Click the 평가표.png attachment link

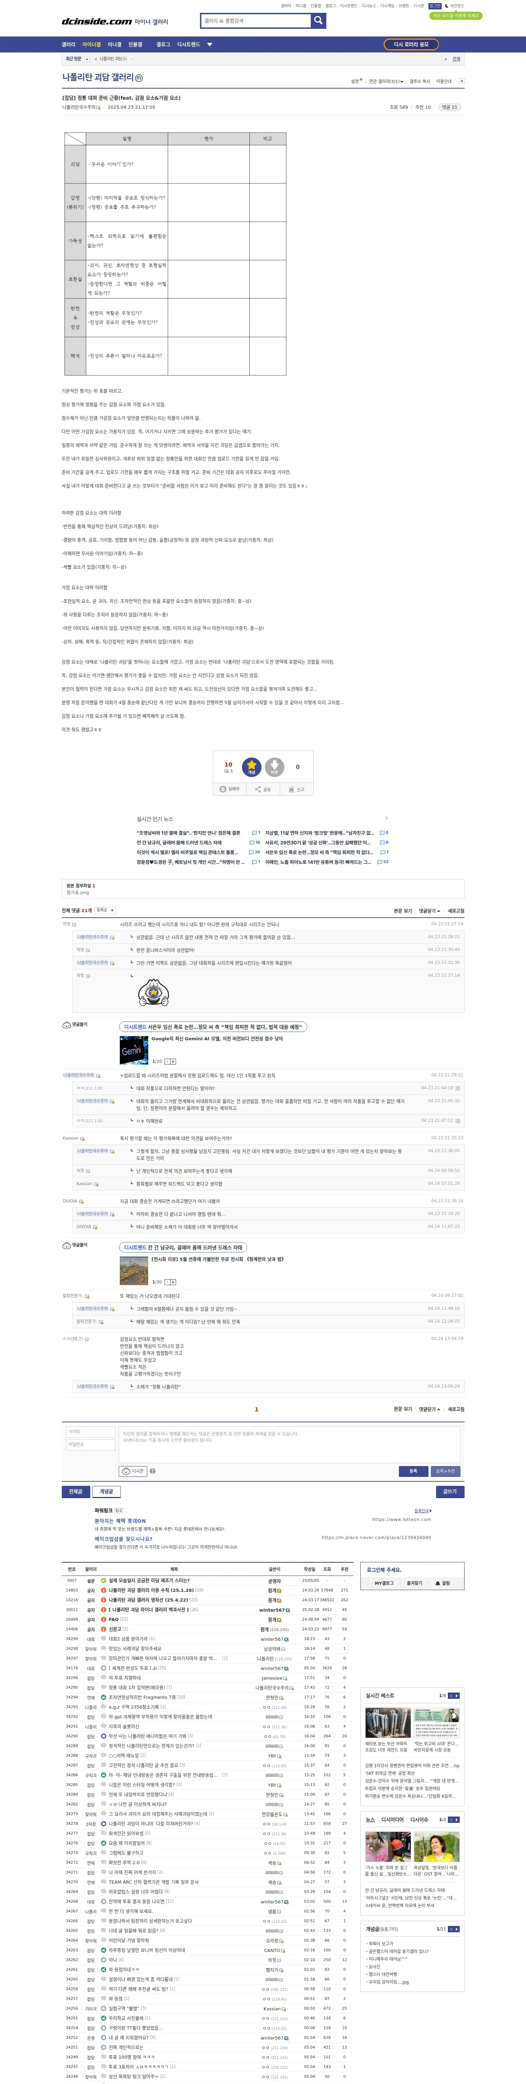(78, 892)
